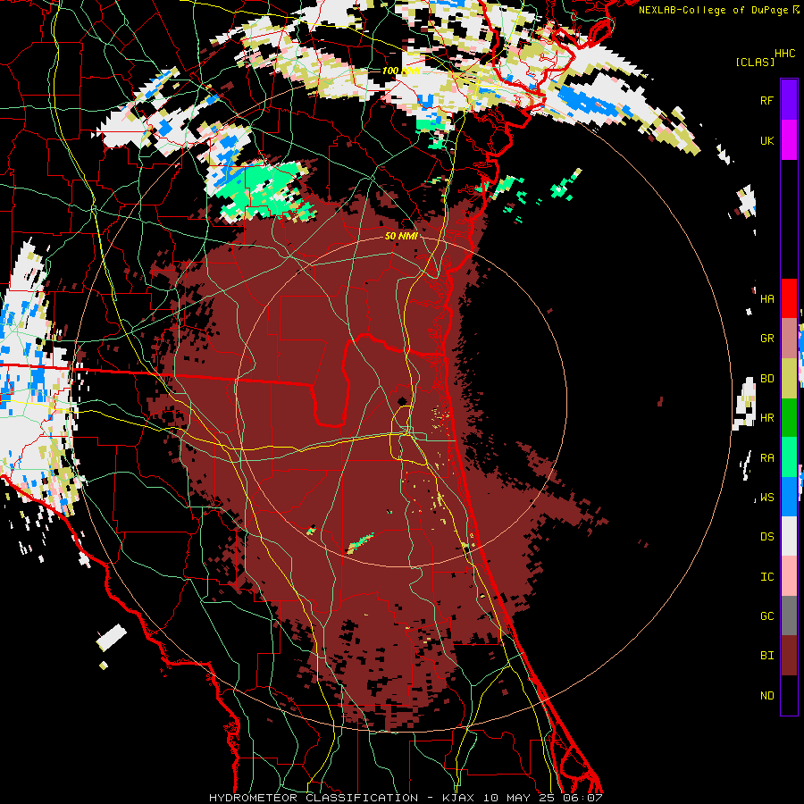Select the dusty pink GR legend swatch
Image resolution: width=804 pixels, height=804 pixels.
[x=789, y=339]
